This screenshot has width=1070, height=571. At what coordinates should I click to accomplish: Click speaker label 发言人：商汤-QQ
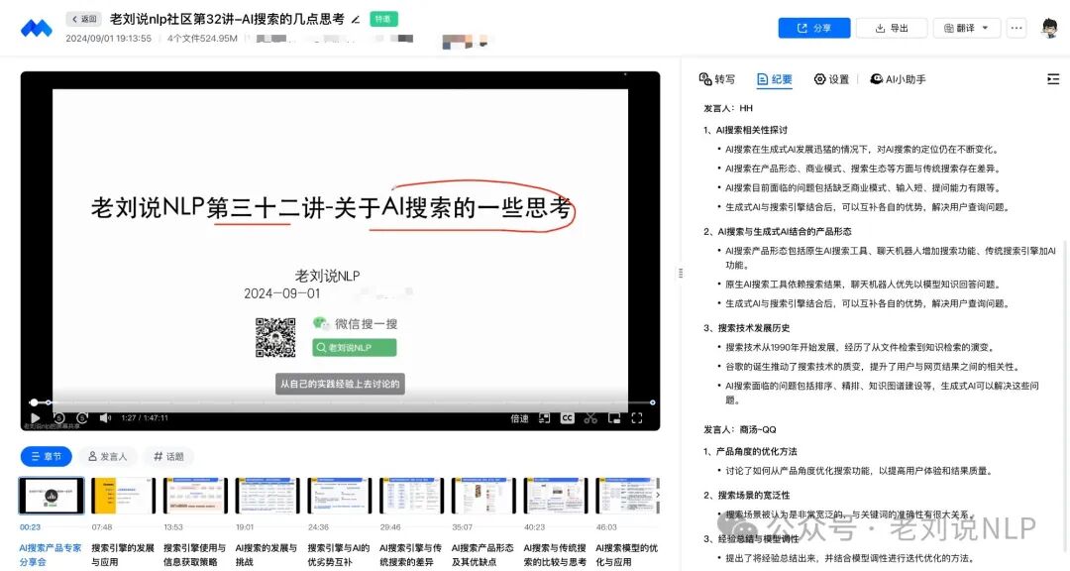(x=740, y=429)
